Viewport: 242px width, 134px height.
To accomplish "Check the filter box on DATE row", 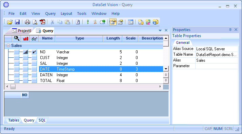I will [17, 69].
